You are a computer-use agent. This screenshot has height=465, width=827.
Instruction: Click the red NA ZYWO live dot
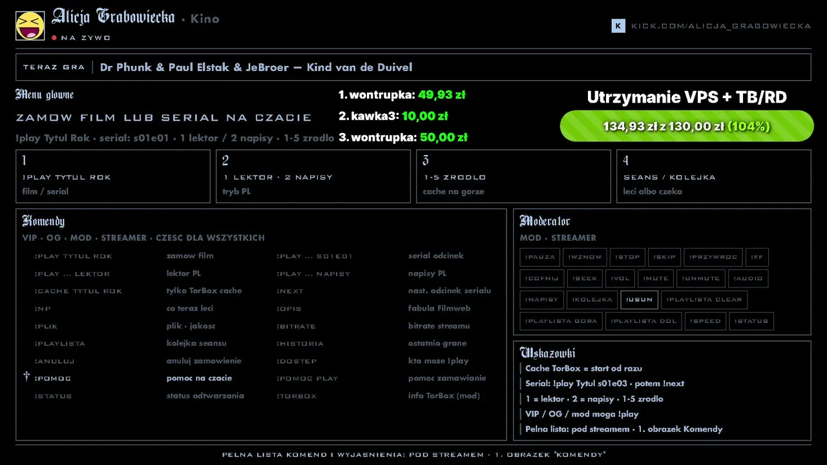(54, 37)
